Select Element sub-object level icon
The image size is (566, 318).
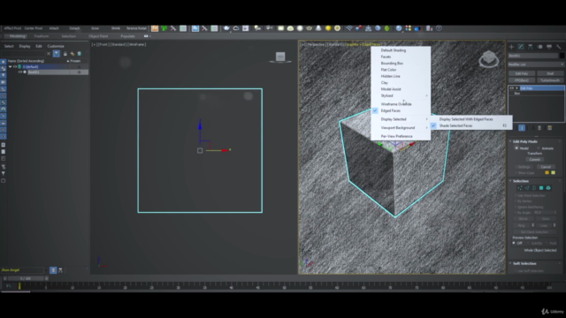tap(548, 188)
